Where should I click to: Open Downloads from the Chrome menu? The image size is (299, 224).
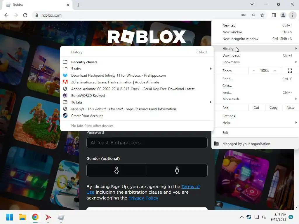[x=255, y=55]
